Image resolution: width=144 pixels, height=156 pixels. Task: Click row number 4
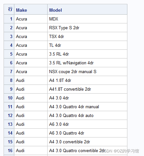[x=9, y=45]
